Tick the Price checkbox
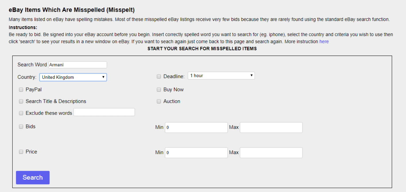Screen dimensions: 406x192 (21, 152)
